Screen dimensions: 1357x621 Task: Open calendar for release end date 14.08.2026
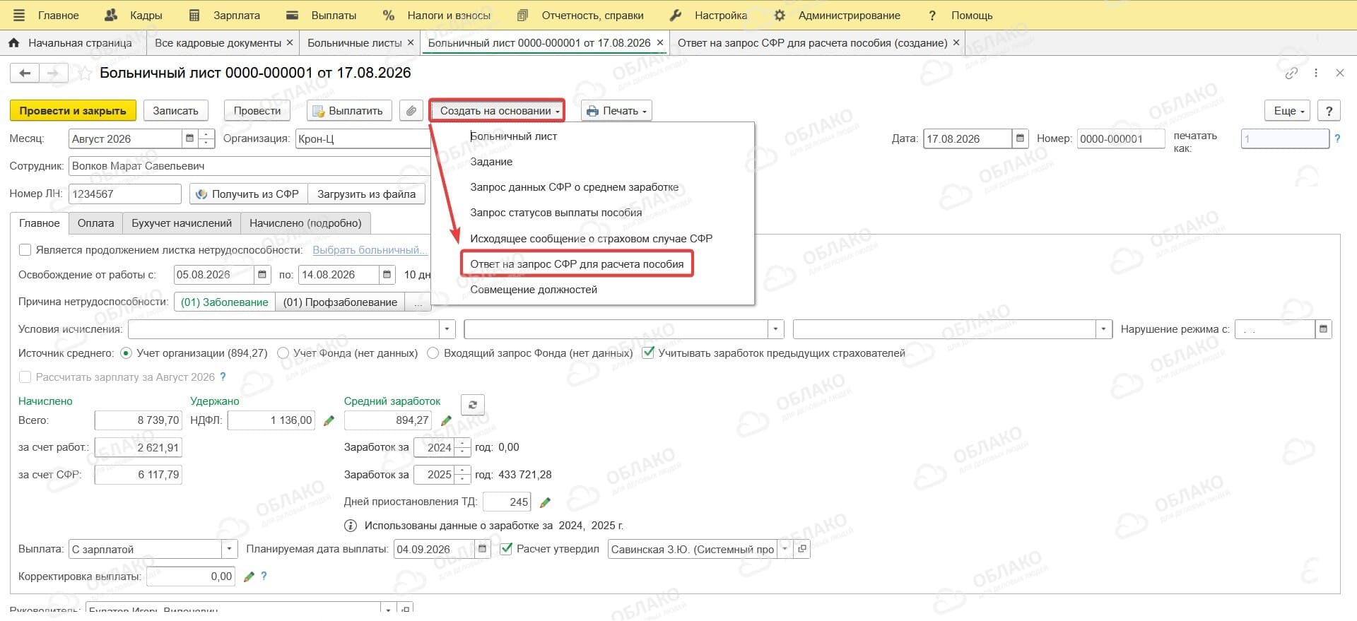[x=387, y=274]
